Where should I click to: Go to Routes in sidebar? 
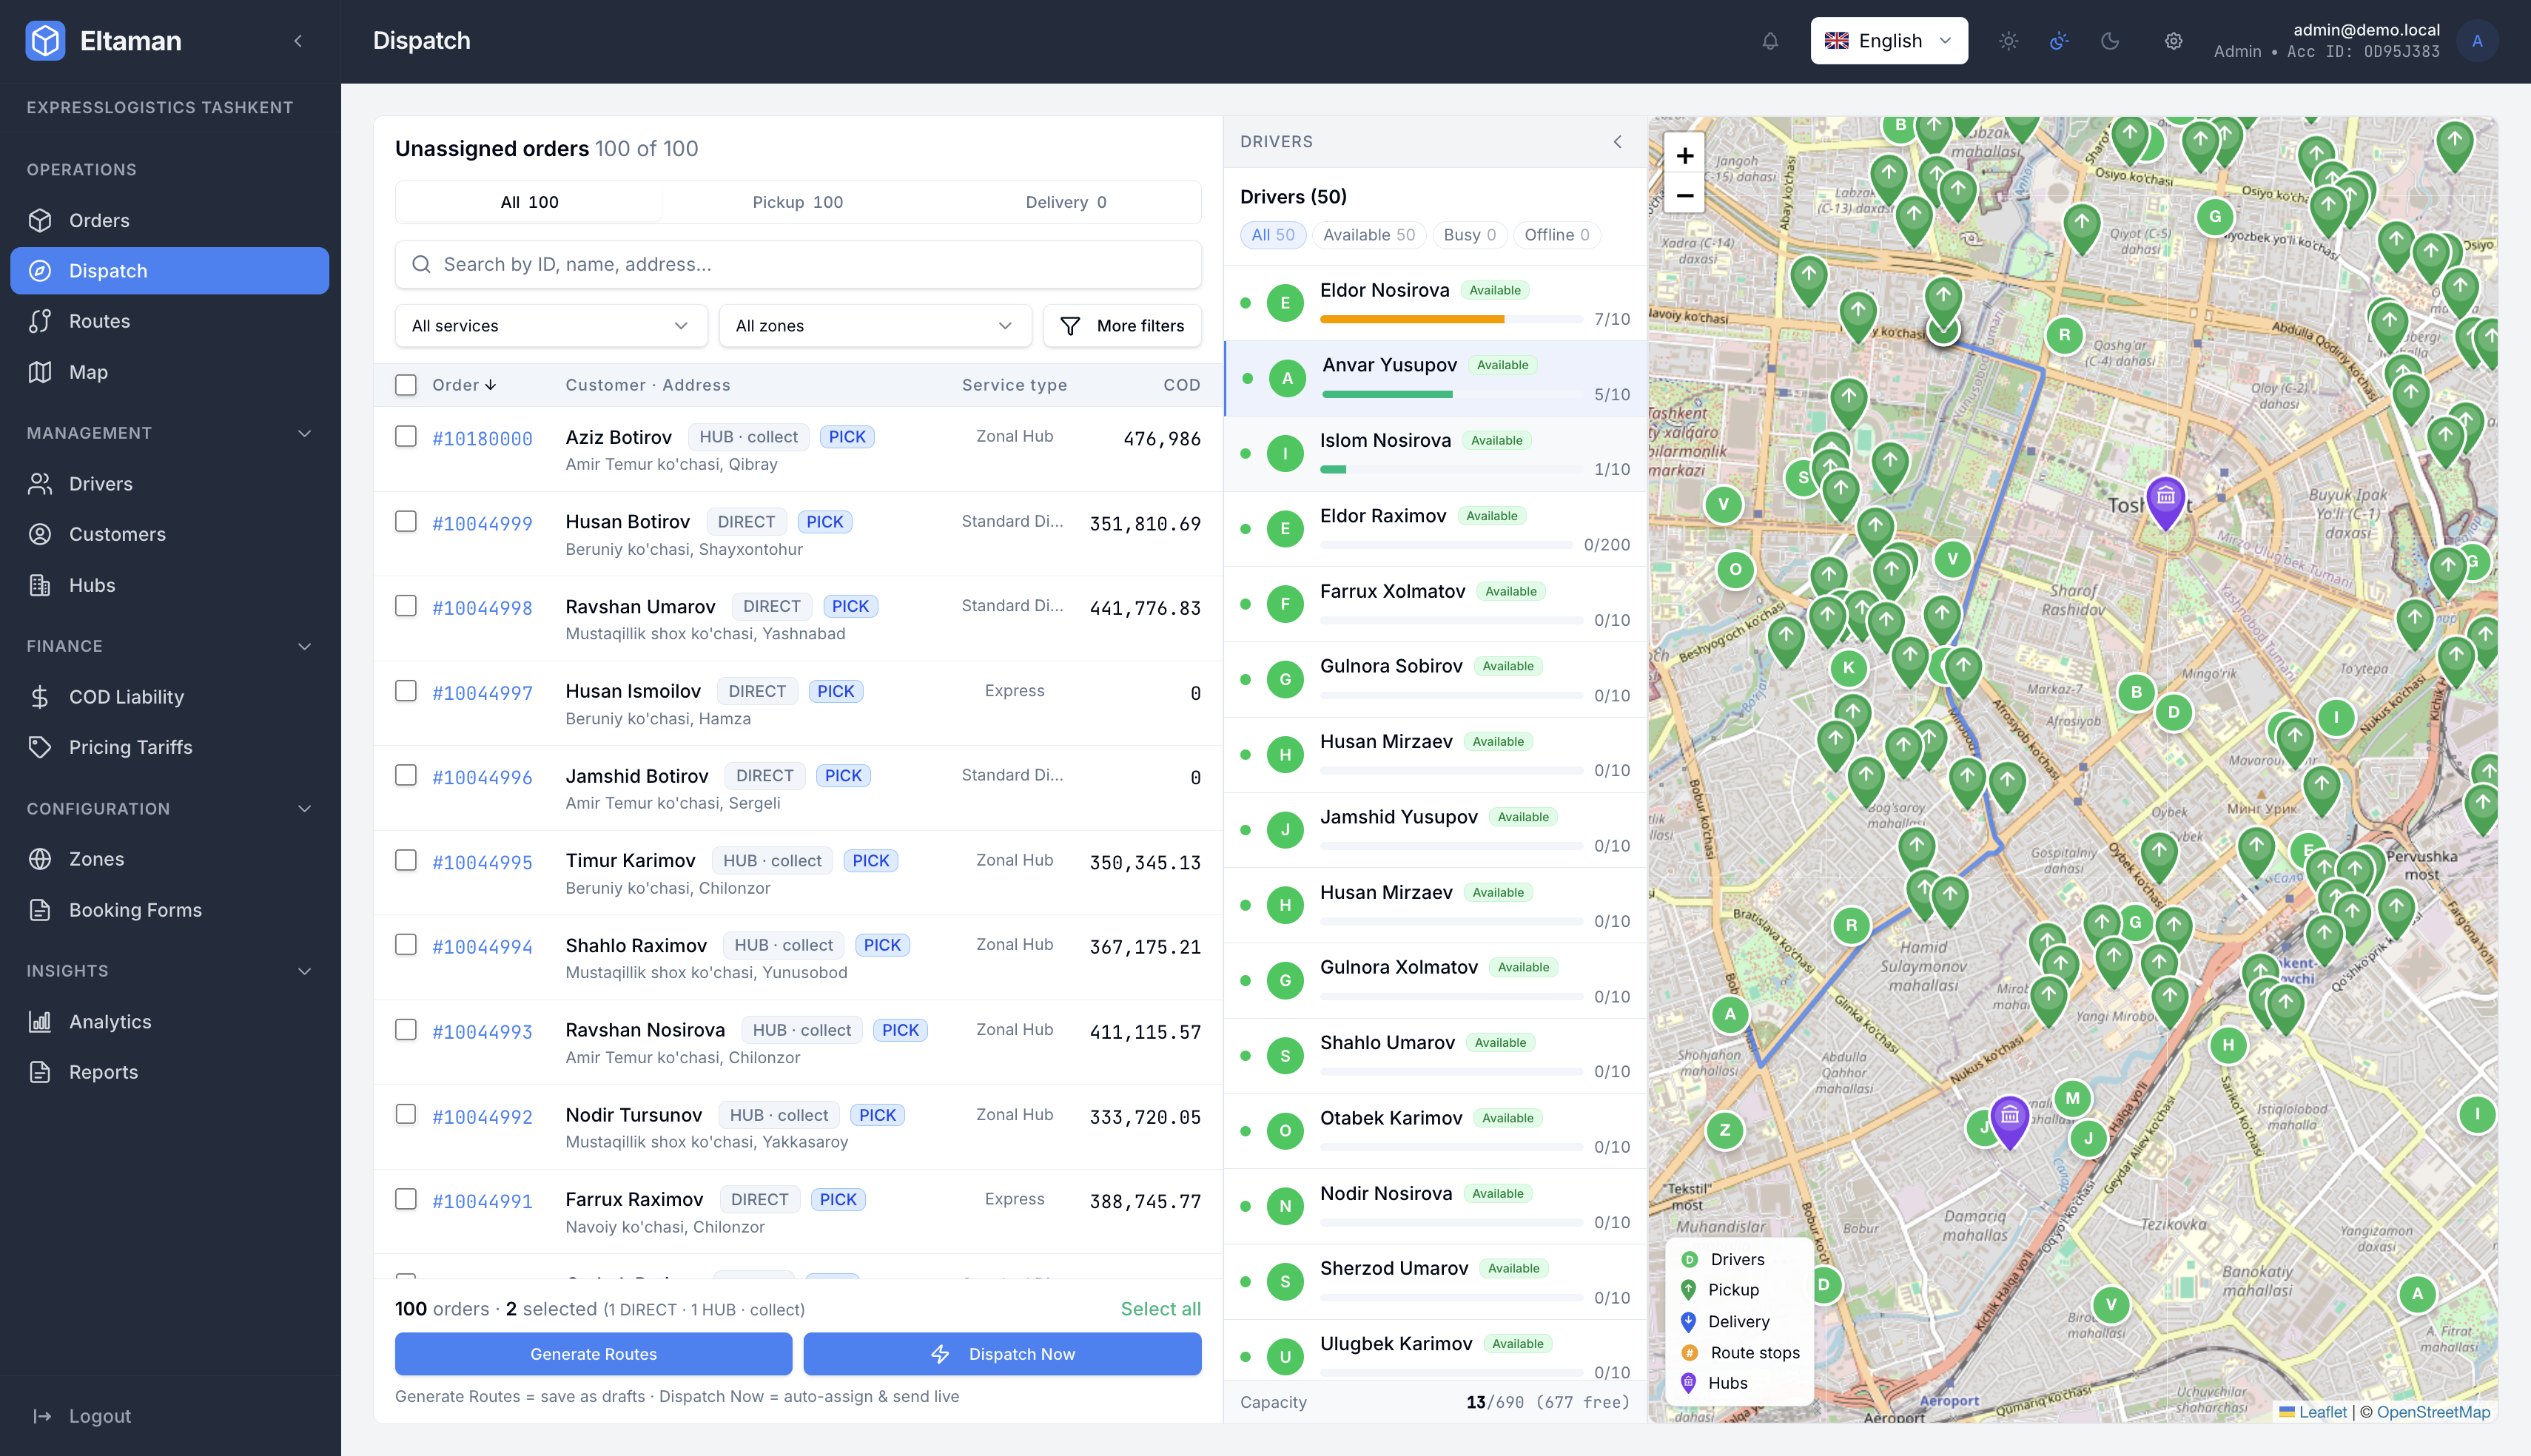[170, 321]
